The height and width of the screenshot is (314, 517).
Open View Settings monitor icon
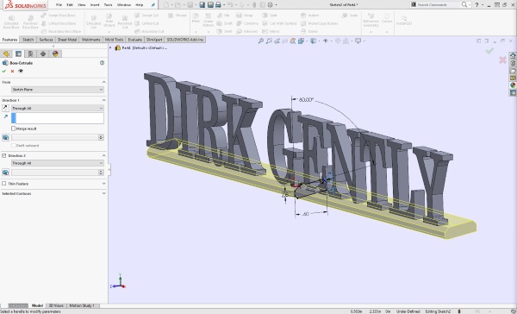[x=358, y=41]
